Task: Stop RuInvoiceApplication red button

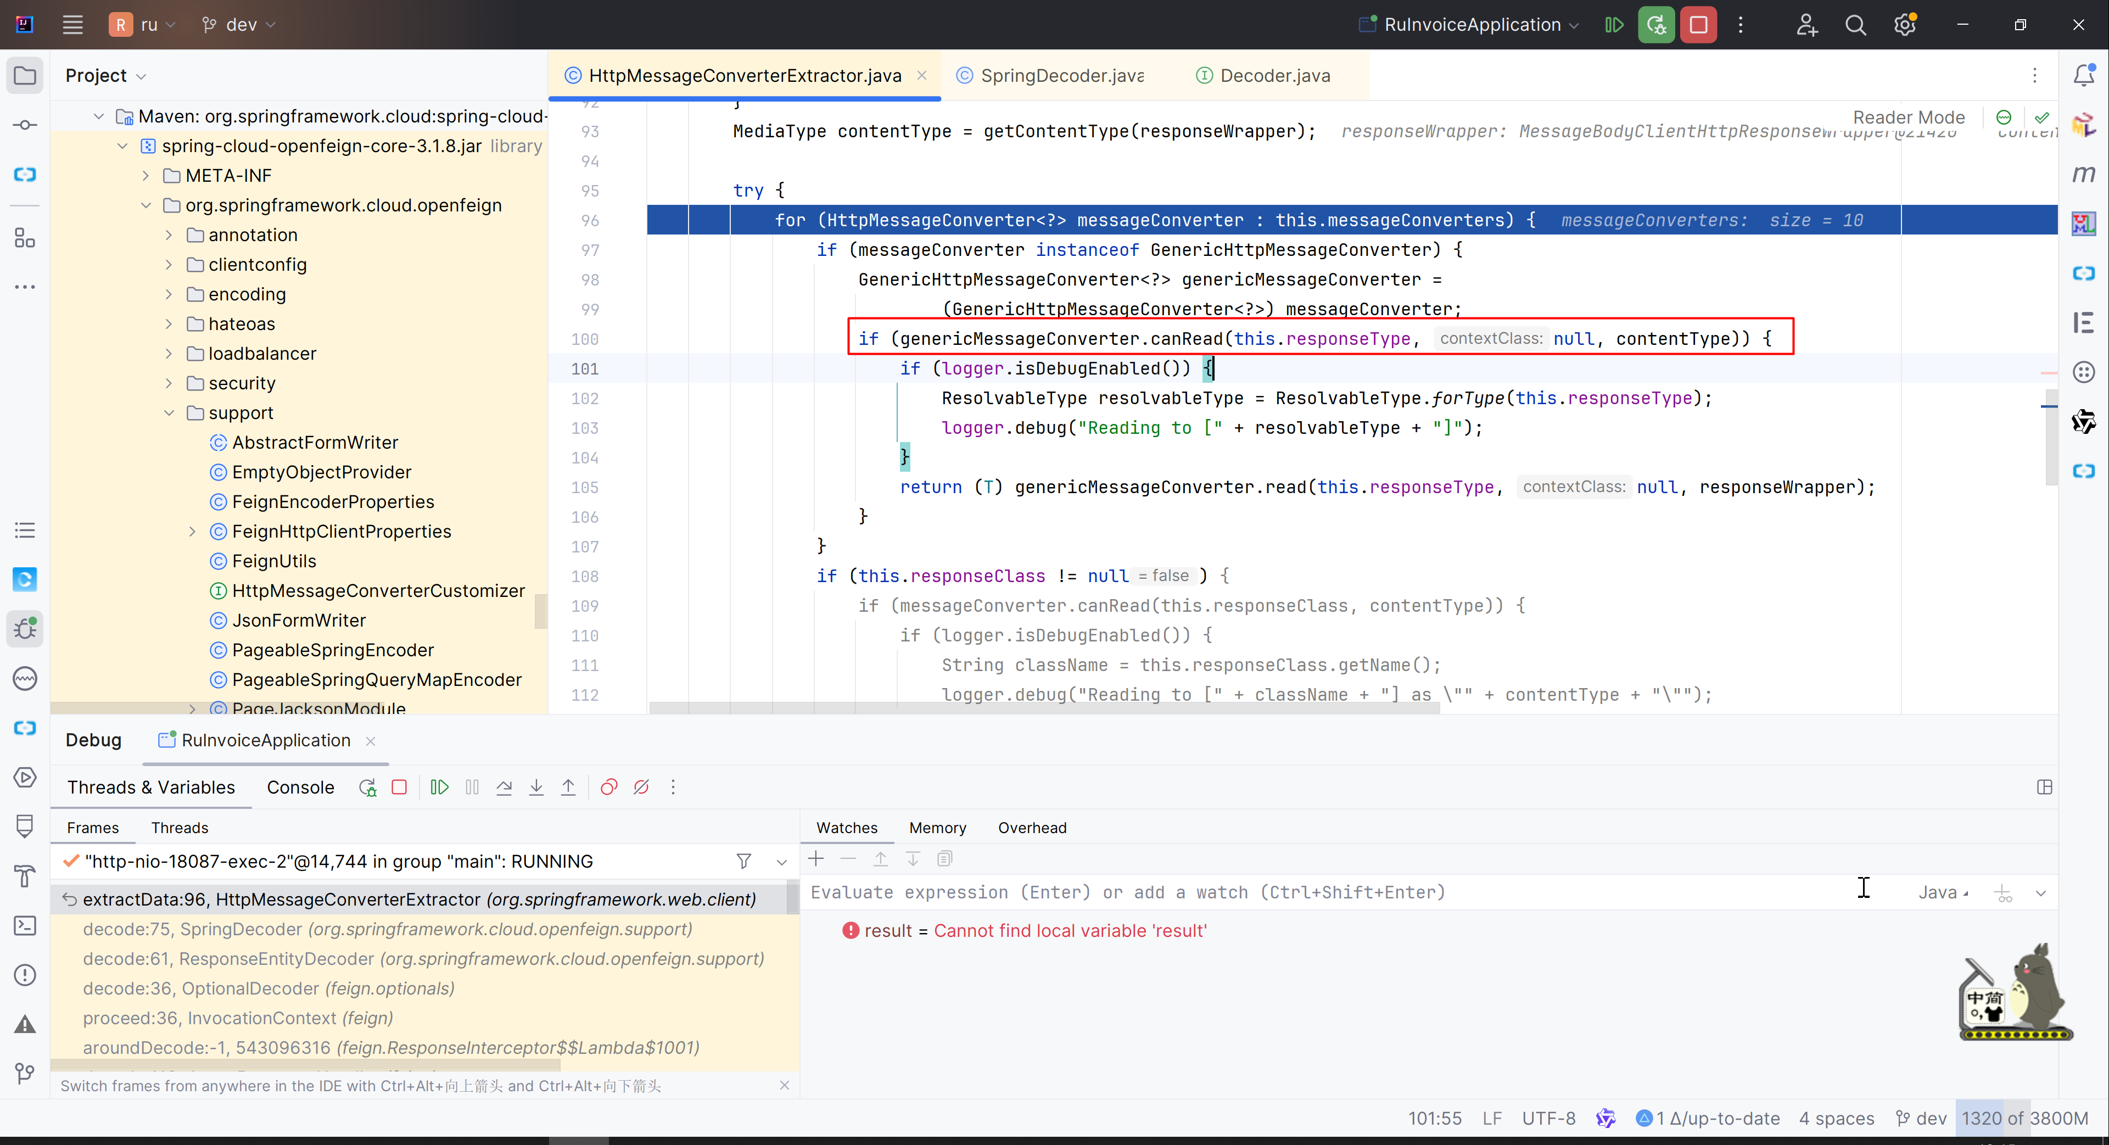Action: [x=1699, y=25]
